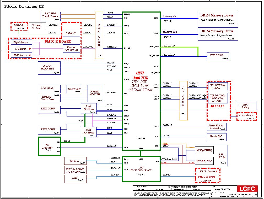Click the green "PD TPS65994" block
This screenshot has height=199, width=264.
pos(49,146)
